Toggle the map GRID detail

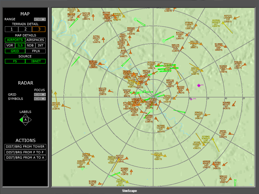coord(15,51)
